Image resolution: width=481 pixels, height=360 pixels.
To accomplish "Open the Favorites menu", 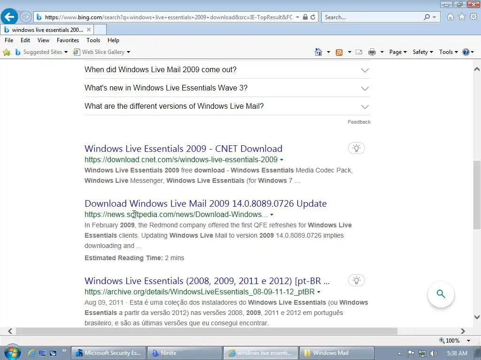I will point(68,40).
